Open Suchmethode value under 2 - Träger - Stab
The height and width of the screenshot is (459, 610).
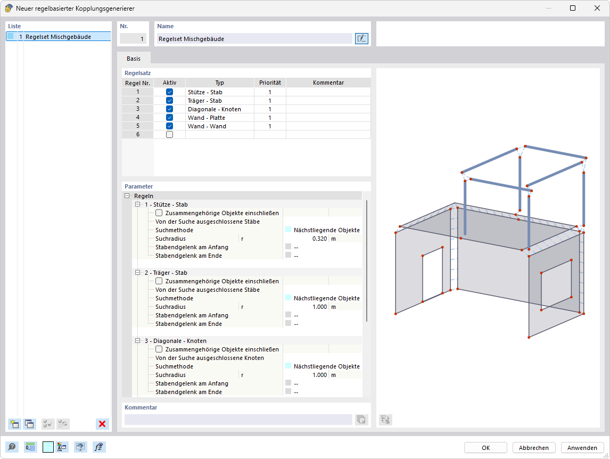(323, 298)
